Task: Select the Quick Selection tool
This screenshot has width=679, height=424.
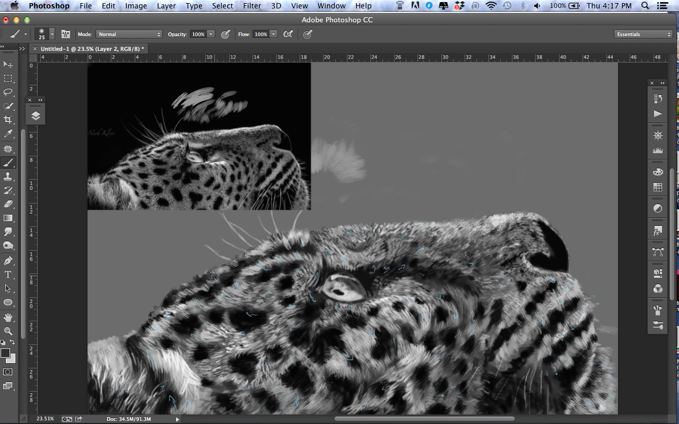Action: pos(8,106)
